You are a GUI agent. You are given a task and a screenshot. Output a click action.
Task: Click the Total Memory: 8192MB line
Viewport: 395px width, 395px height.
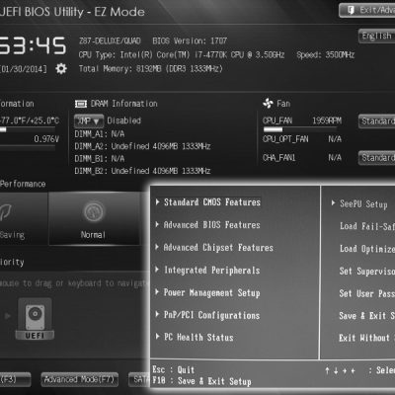click(x=151, y=69)
